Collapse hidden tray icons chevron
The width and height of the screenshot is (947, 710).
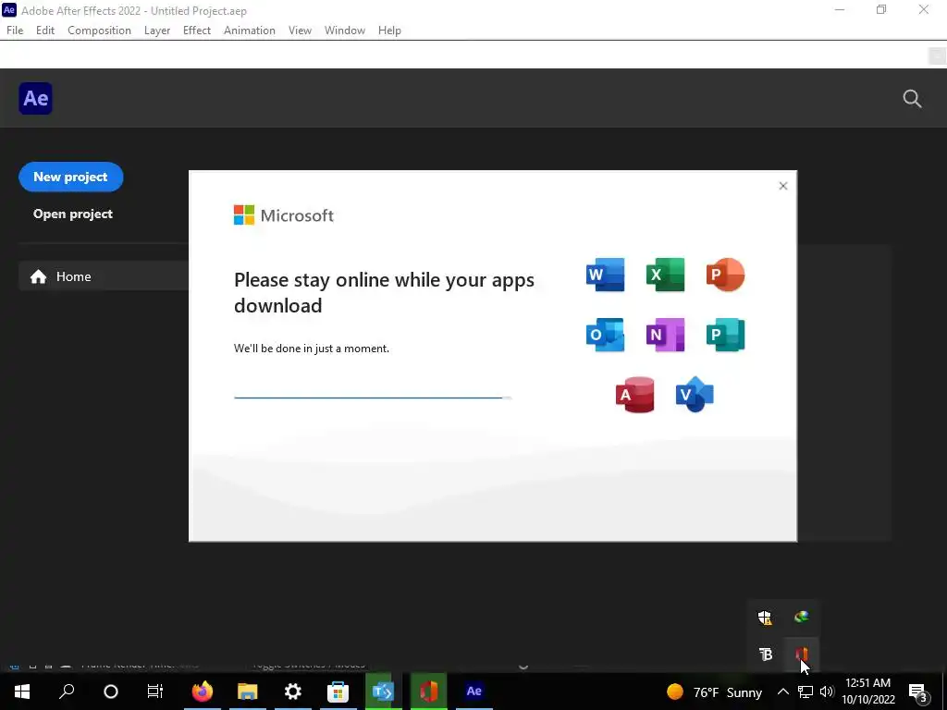[x=782, y=692]
